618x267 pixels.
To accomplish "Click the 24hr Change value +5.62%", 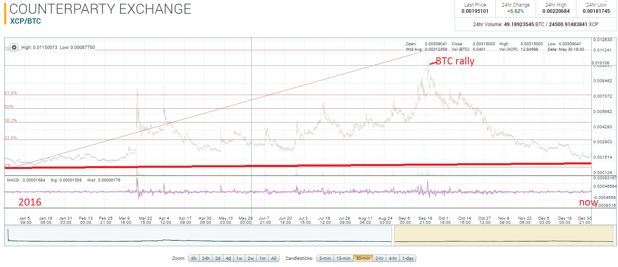I will click(x=516, y=11).
